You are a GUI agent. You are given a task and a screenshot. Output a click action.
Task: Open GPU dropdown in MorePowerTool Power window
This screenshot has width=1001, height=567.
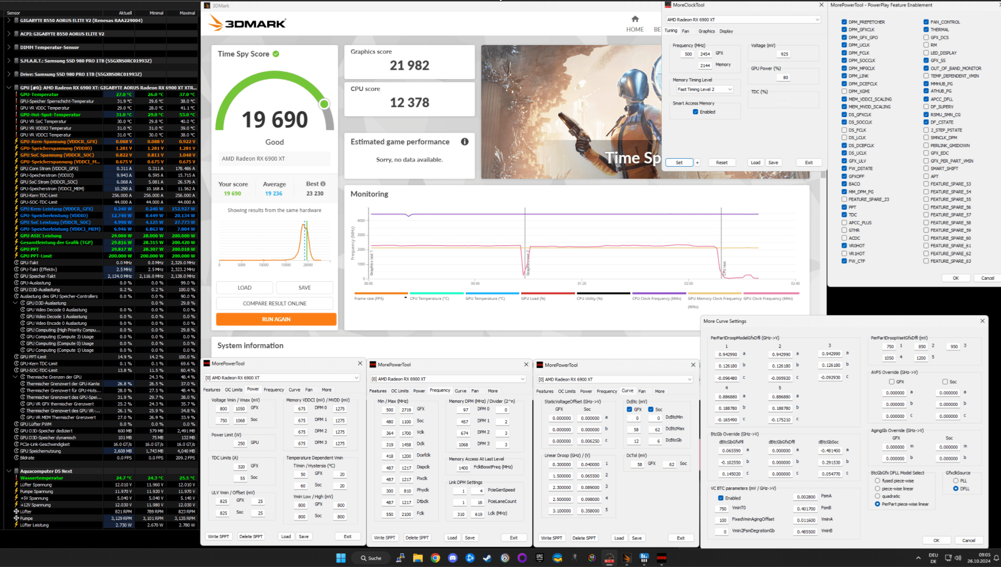click(282, 377)
